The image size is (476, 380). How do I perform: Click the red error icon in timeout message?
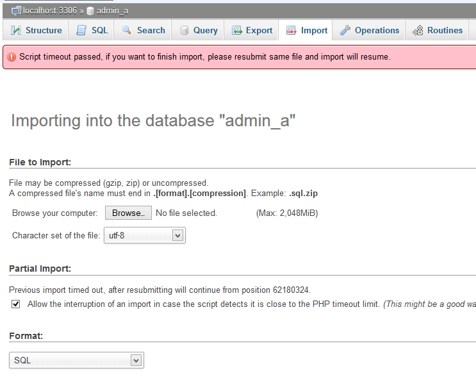pyautogui.click(x=12, y=57)
